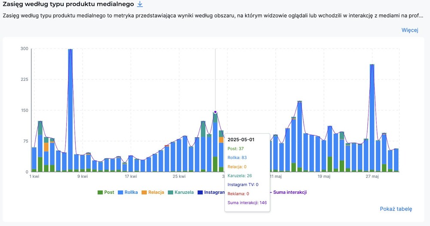Toggle the Rollka series in the legend
The image size is (430, 226).
[128, 192]
